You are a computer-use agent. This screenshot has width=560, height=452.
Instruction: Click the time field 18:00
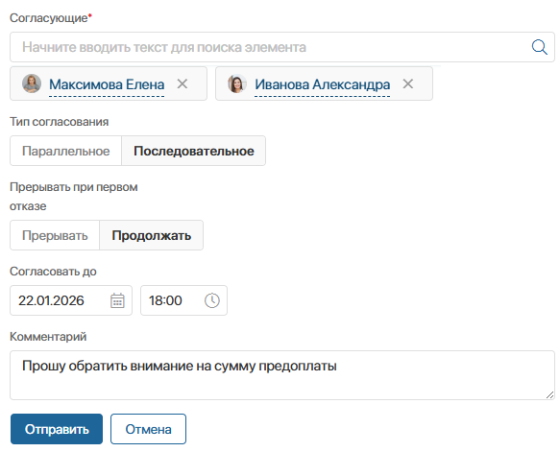[x=183, y=300]
